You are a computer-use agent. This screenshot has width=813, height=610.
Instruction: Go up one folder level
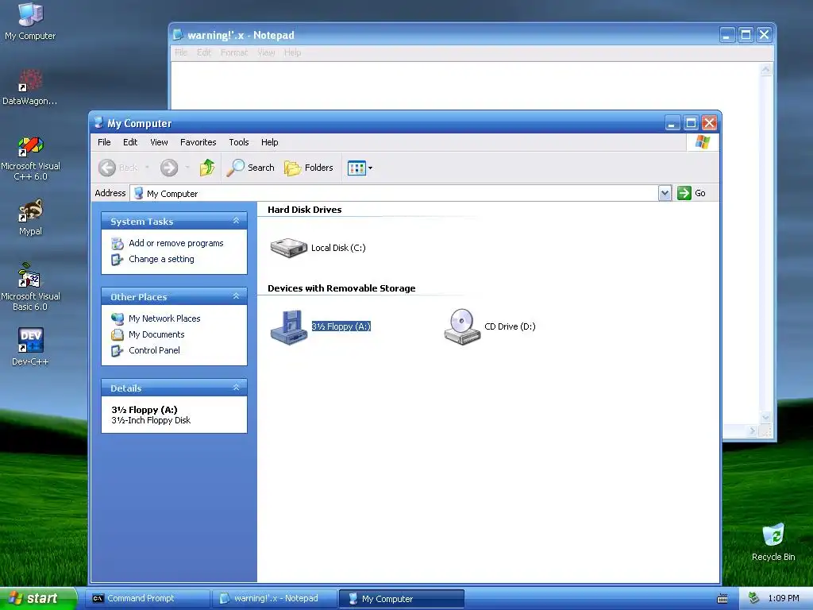(207, 168)
